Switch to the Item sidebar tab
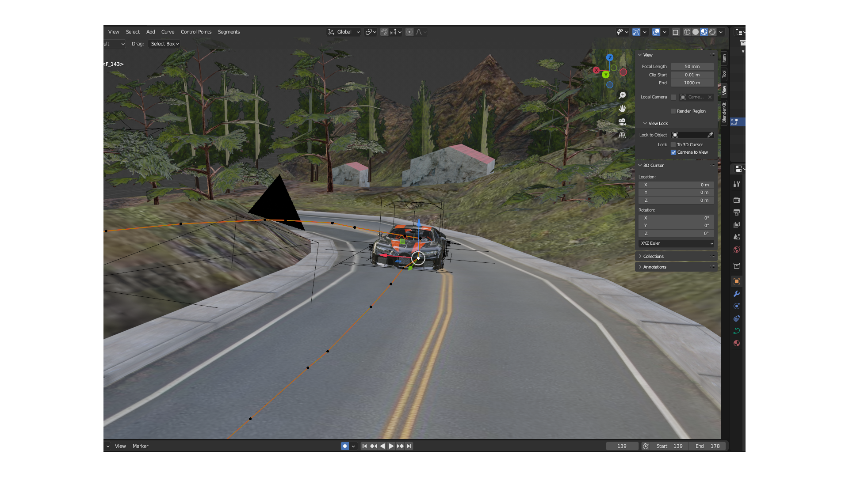This screenshot has height=477, width=849. (724, 58)
